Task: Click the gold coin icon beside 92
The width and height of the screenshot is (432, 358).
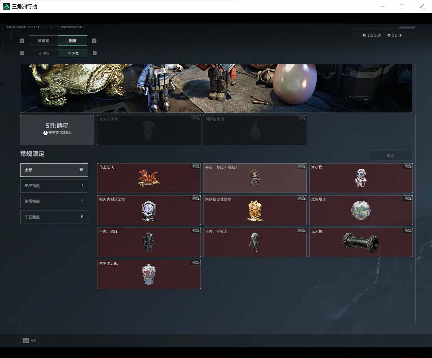Action: click(x=389, y=35)
